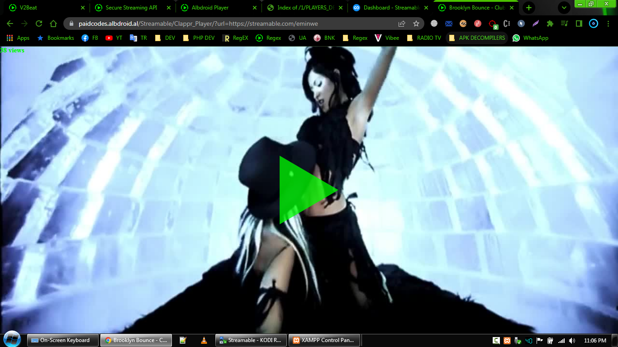The height and width of the screenshot is (347, 618).
Task: Open the volume speaker tray icon
Action: [572, 340]
